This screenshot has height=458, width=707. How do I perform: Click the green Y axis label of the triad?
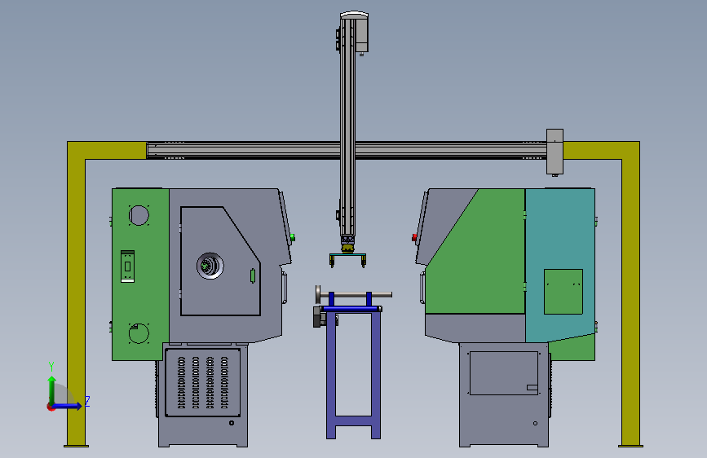[51, 366]
